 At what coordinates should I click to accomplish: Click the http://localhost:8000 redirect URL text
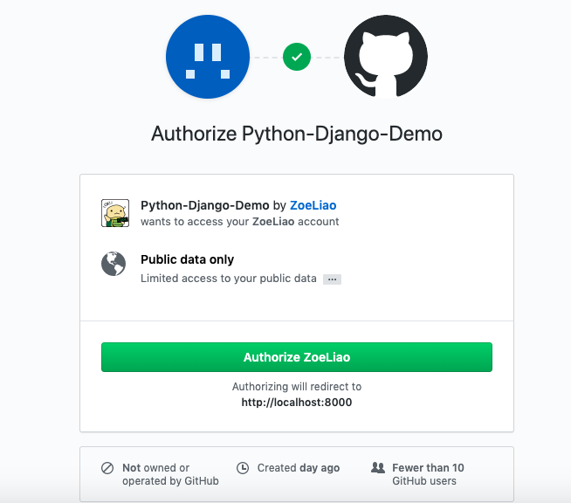(x=297, y=403)
